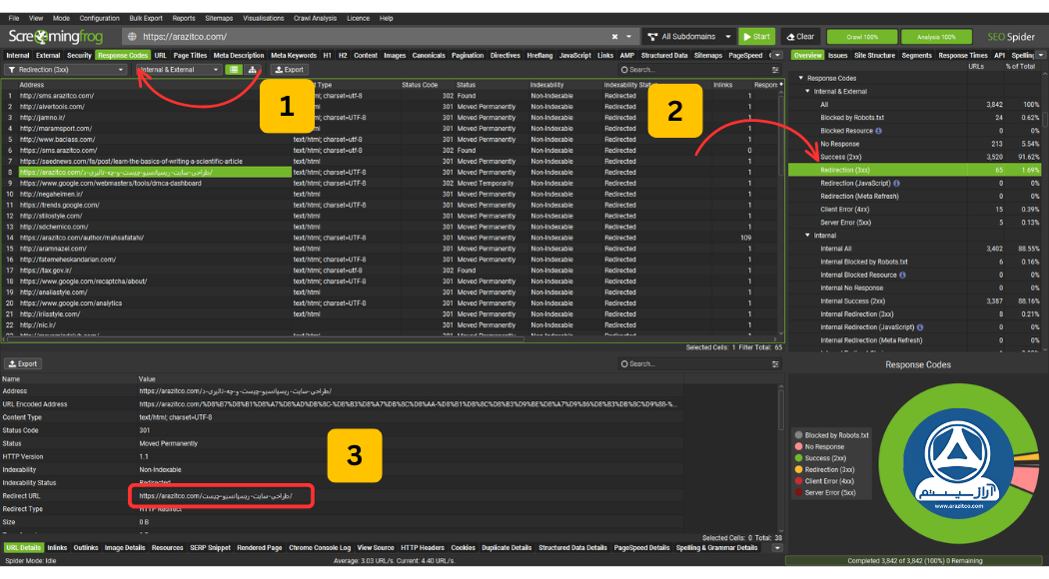Screen dimensions: 1049x579
Task: Click the green Start button
Action: pyautogui.click(x=756, y=37)
